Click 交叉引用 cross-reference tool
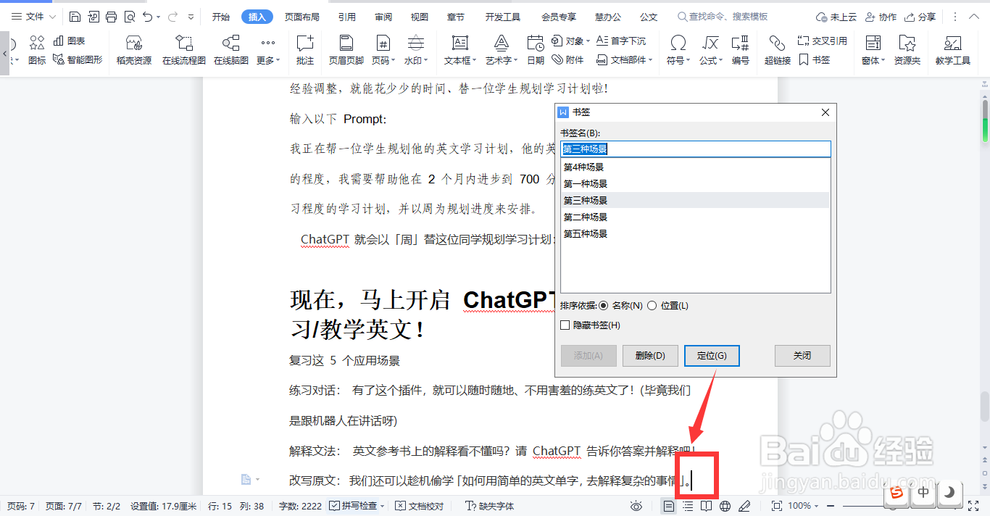The image size is (990, 516). 823,41
